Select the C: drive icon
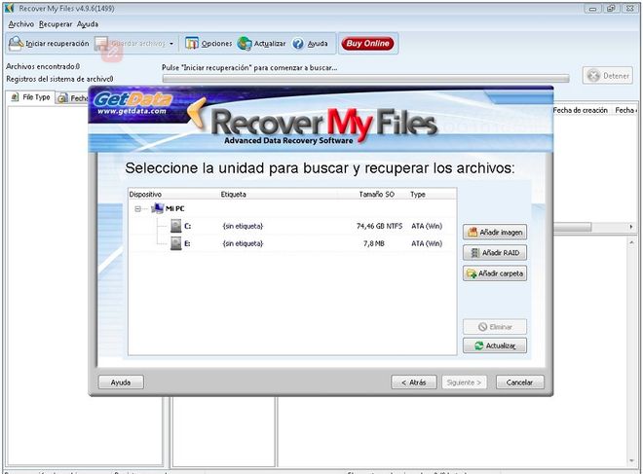 point(176,226)
